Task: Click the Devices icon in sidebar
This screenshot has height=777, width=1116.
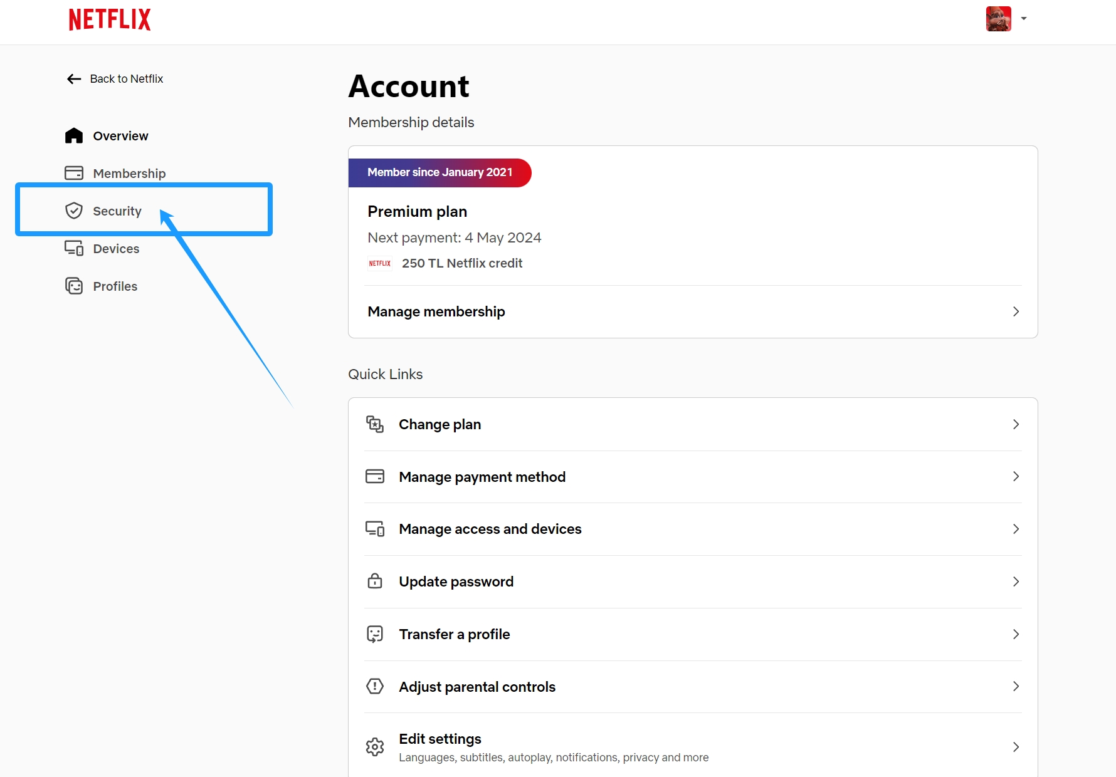Action: pyautogui.click(x=74, y=248)
